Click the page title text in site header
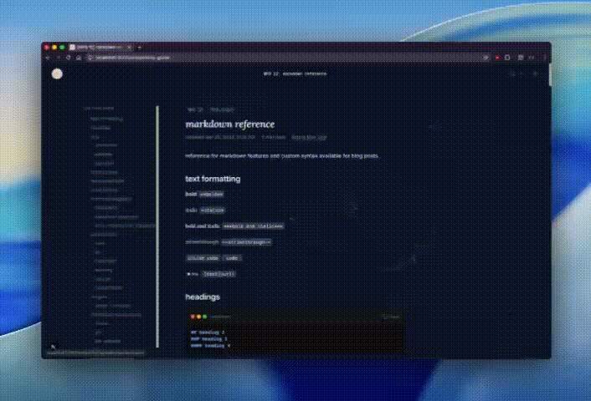The width and height of the screenshot is (591, 401). [295, 74]
